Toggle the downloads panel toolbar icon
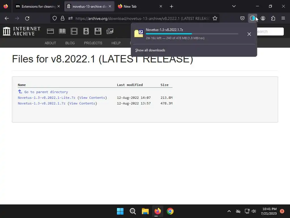The image size is (290, 218). coord(252,18)
